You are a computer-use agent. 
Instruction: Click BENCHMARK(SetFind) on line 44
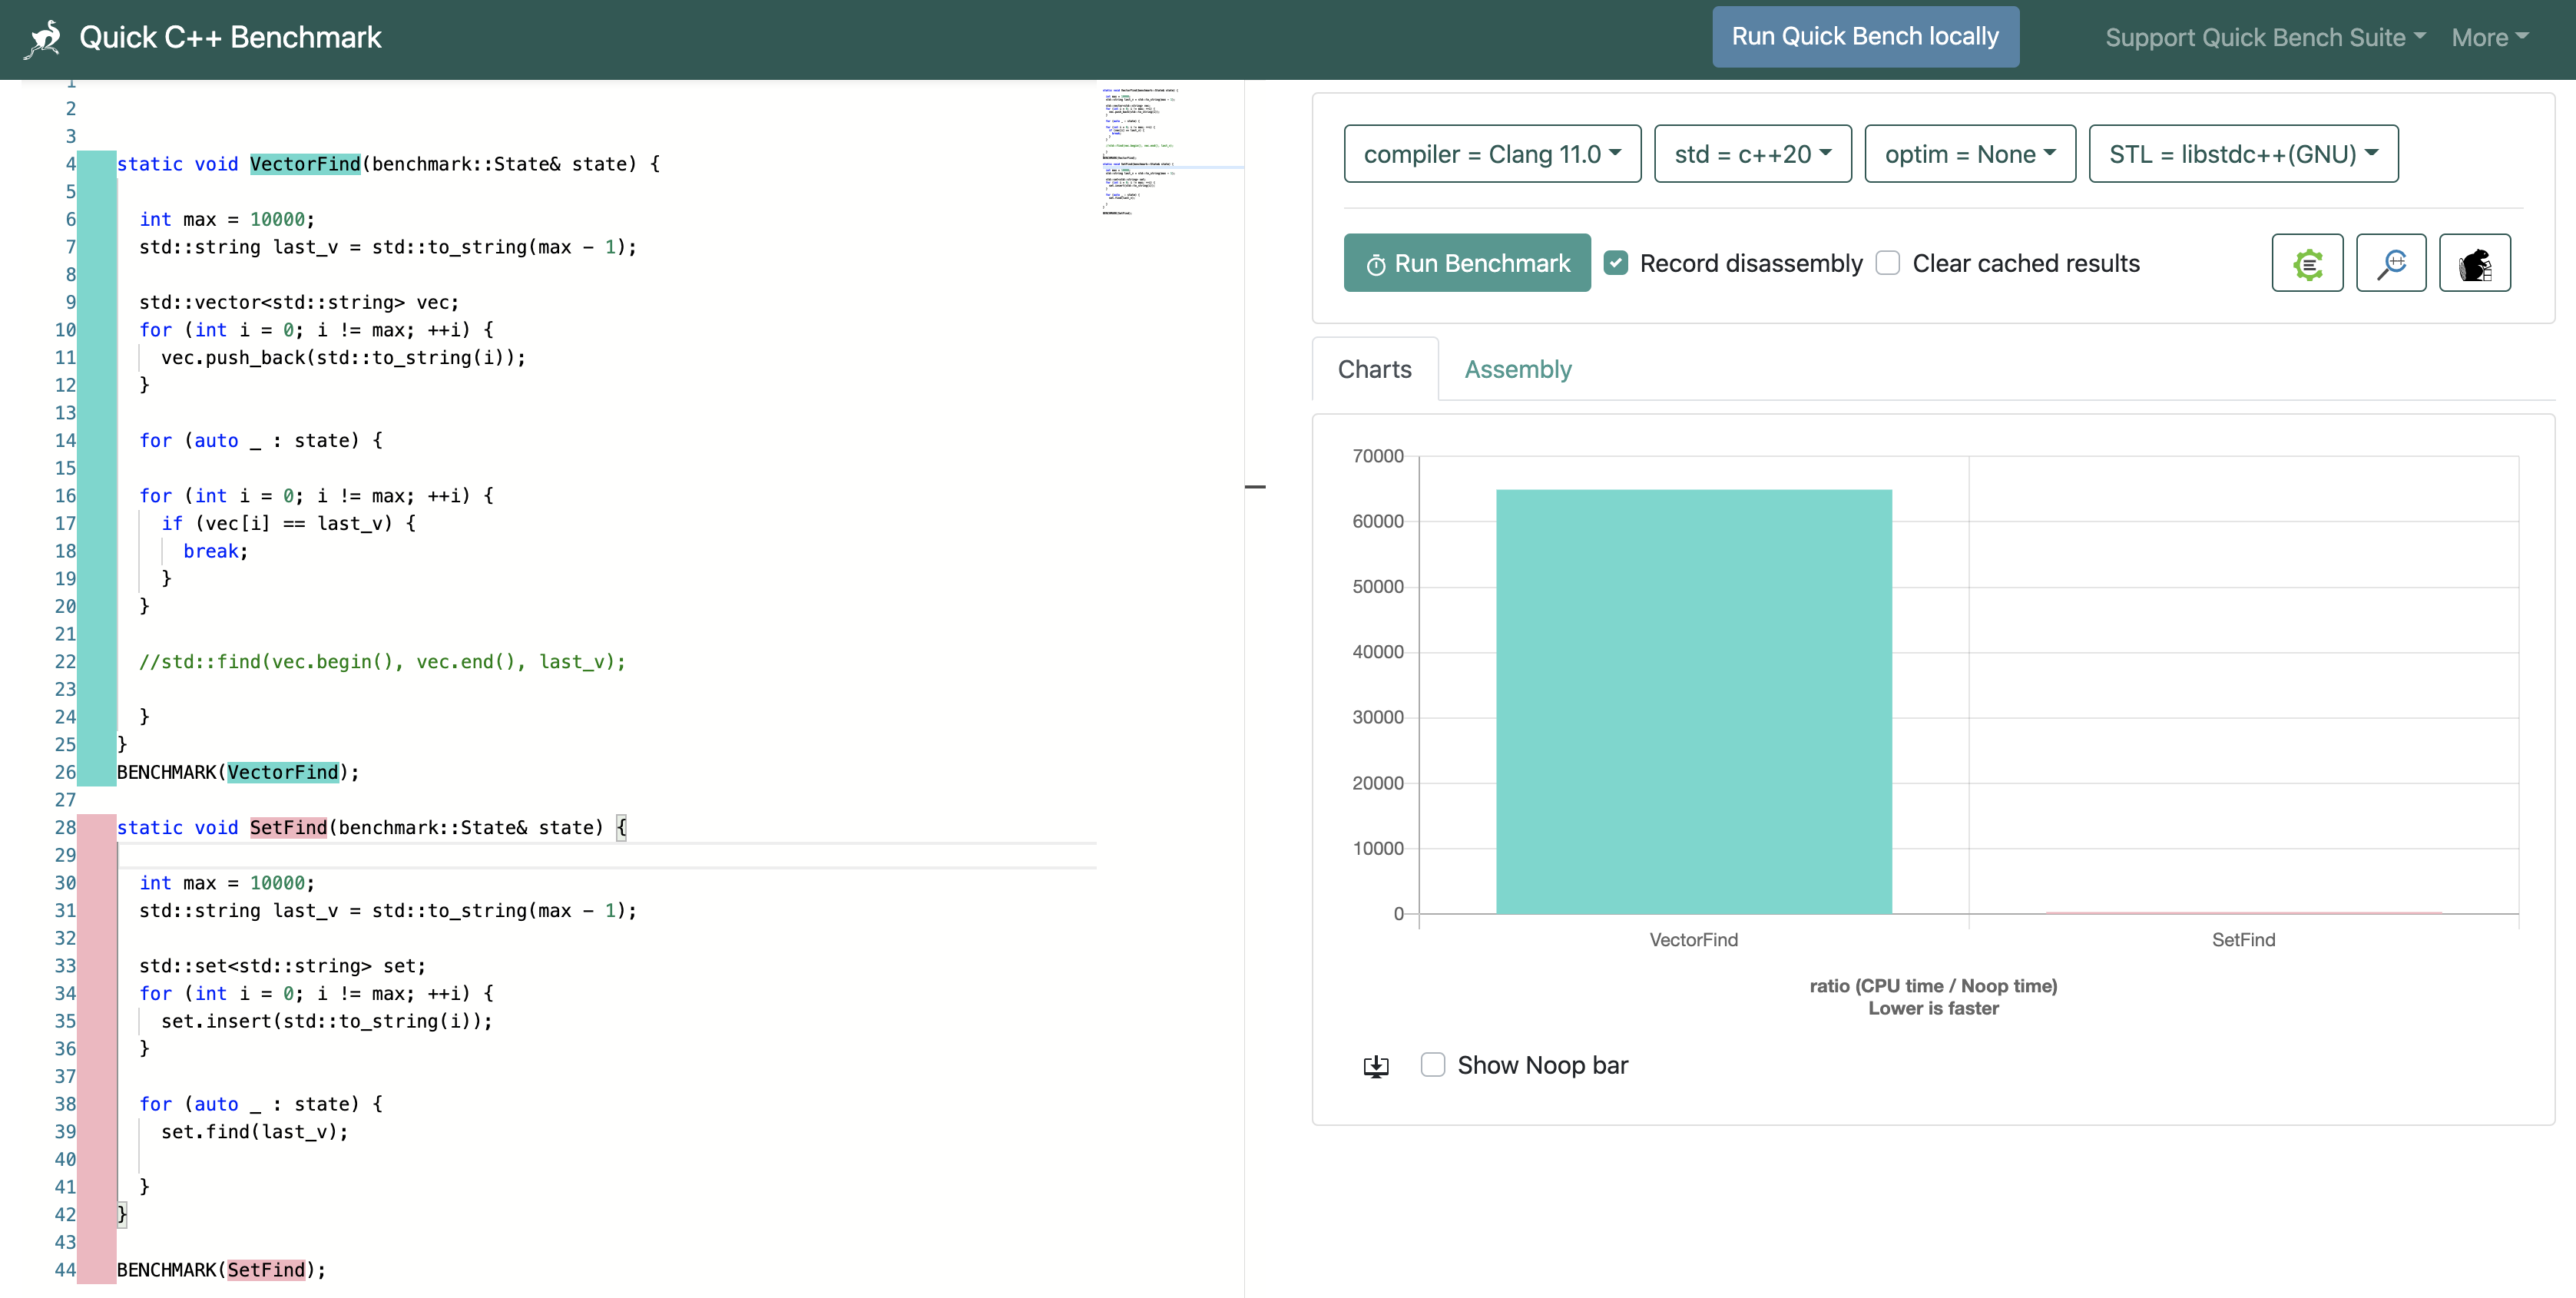tap(221, 1269)
